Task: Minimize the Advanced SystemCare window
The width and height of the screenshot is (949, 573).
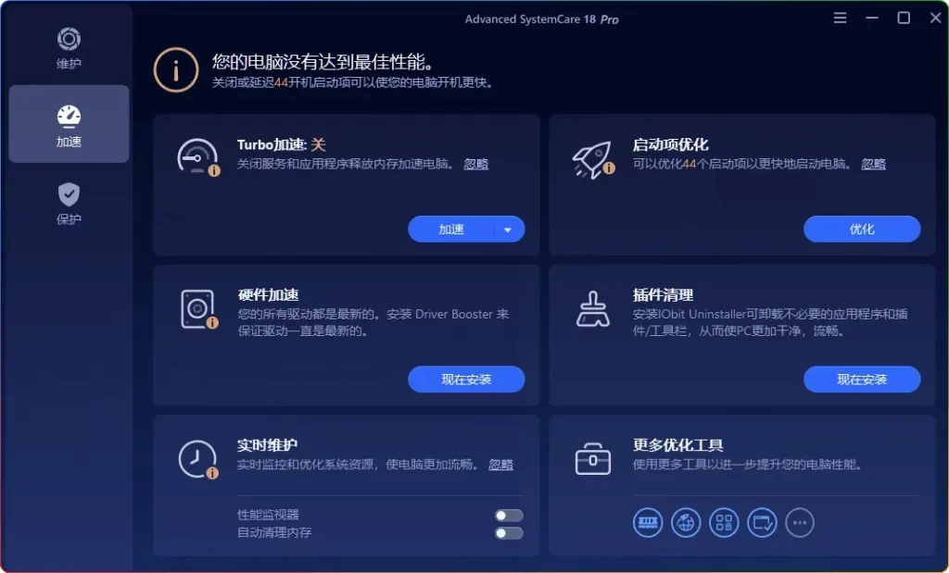Action: pyautogui.click(x=871, y=19)
